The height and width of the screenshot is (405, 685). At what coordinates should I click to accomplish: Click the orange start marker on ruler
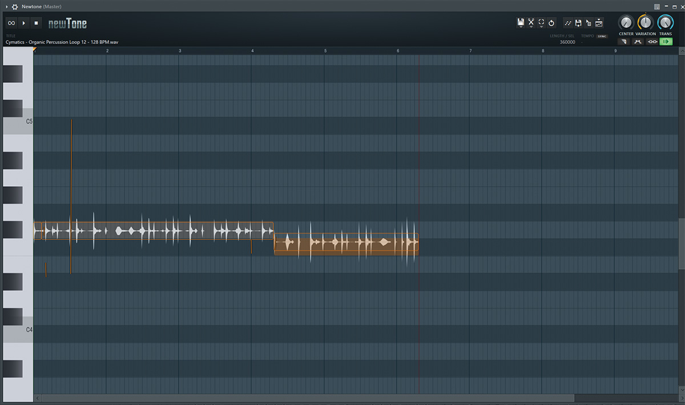coord(34,50)
